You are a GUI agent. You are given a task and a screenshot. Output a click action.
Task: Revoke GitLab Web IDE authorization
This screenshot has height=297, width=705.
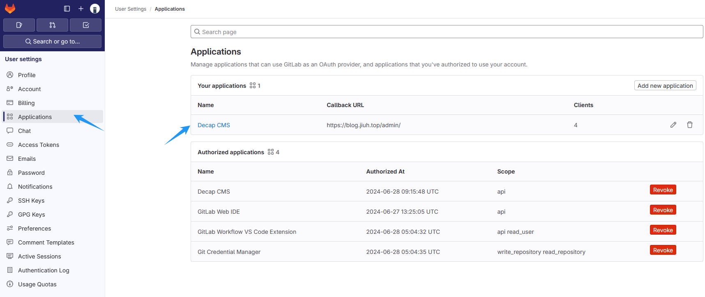pos(663,210)
